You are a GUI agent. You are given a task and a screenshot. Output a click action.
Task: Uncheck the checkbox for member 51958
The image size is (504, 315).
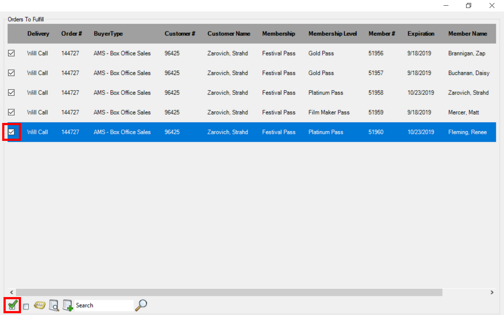(x=11, y=92)
